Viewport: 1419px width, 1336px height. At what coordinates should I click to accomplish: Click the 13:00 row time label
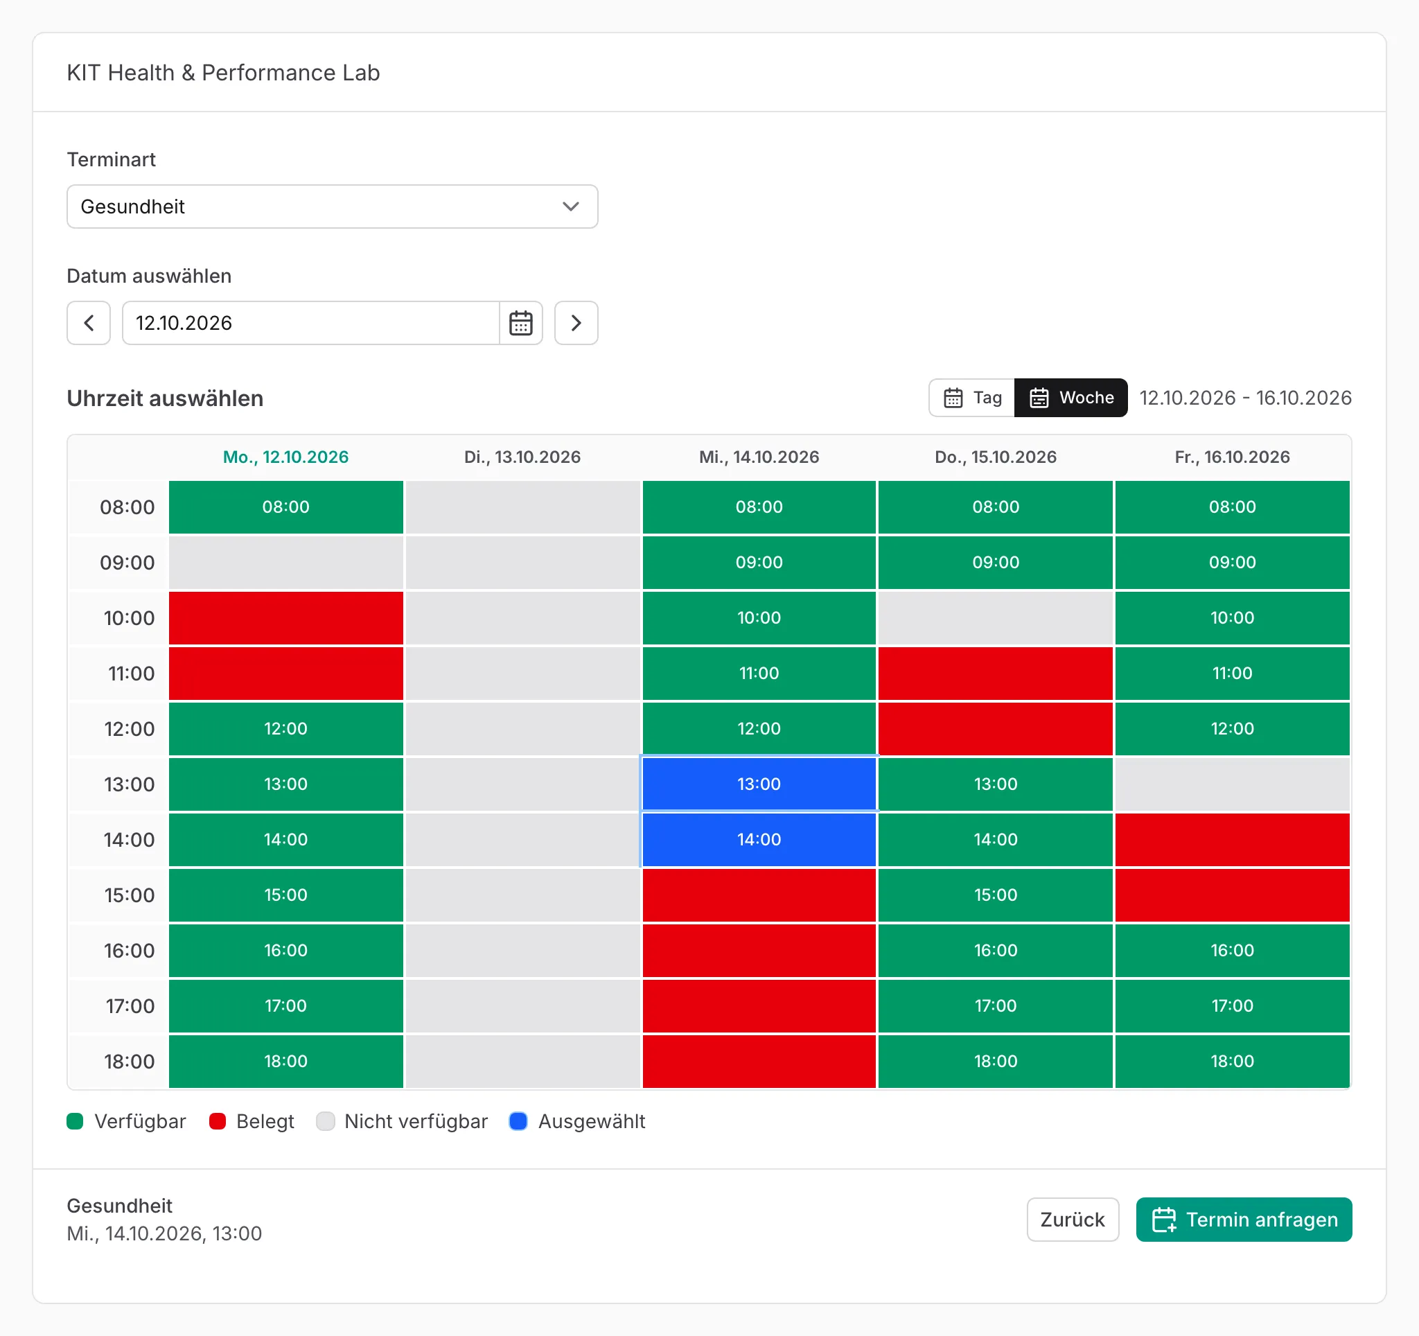[x=129, y=784]
